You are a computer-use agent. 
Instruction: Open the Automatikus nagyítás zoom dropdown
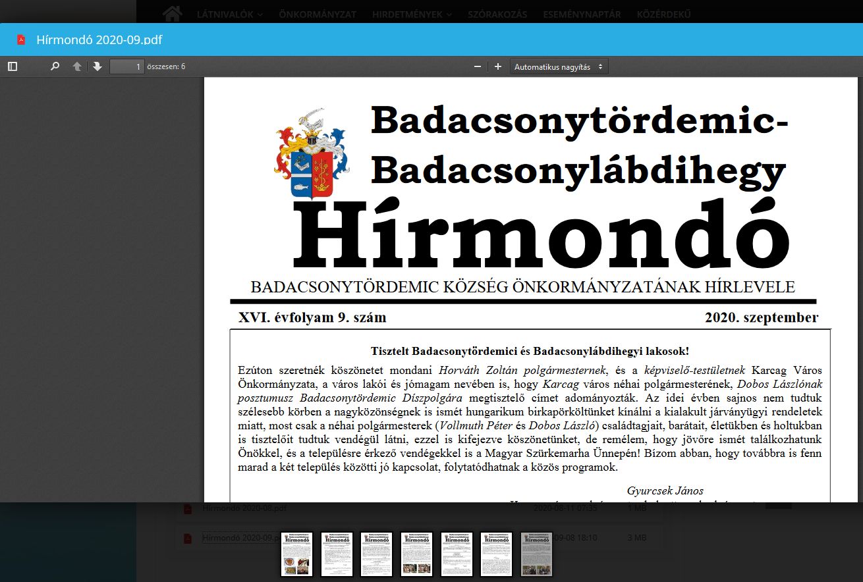tap(559, 66)
